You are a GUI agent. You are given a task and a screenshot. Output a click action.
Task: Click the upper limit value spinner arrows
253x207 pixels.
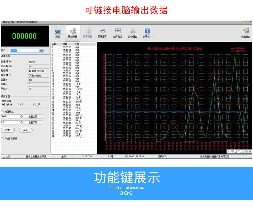click(x=21, y=116)
